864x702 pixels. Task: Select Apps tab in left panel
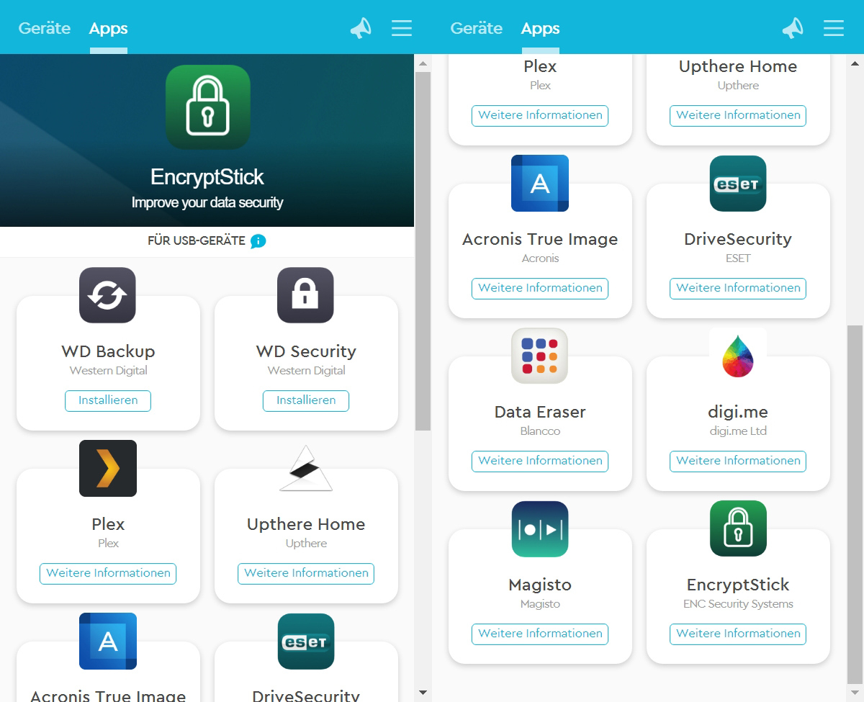click(x=109, y=28)
